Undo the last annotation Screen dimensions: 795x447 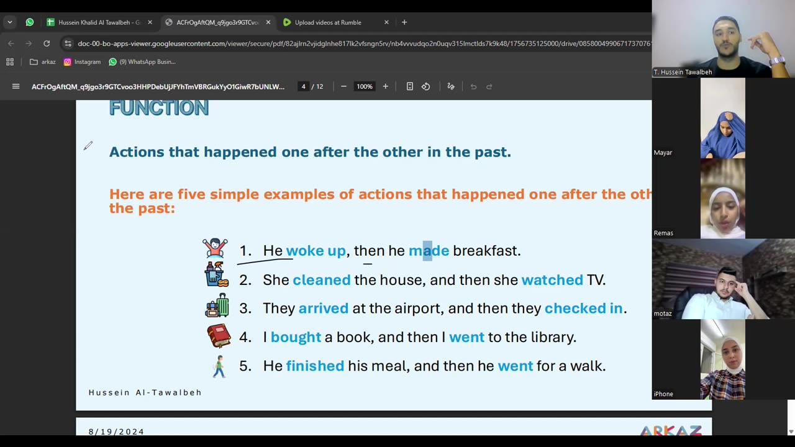click(x=473, y=86)
